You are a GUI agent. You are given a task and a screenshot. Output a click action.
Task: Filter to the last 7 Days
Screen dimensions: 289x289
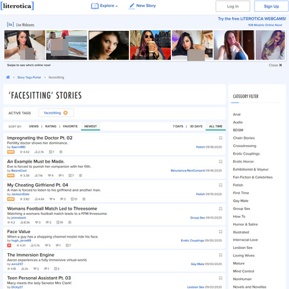[178, 126]
